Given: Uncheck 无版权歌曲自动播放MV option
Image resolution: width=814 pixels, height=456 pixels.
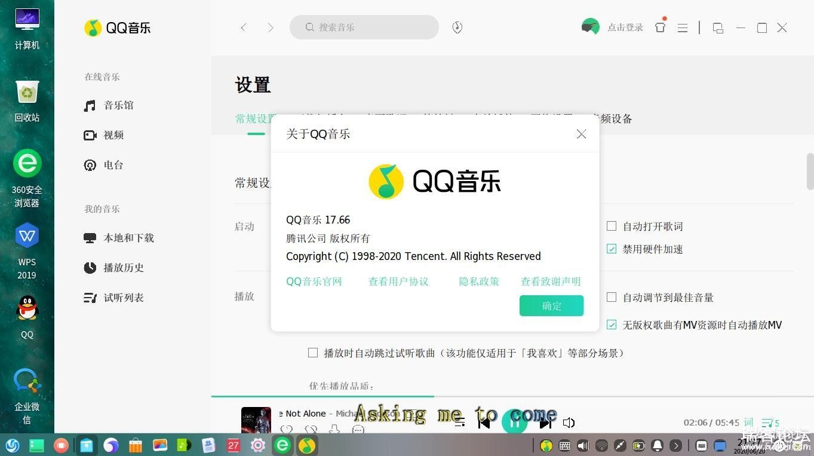Looking at the screenshot, I should click(x=612, y=325).
